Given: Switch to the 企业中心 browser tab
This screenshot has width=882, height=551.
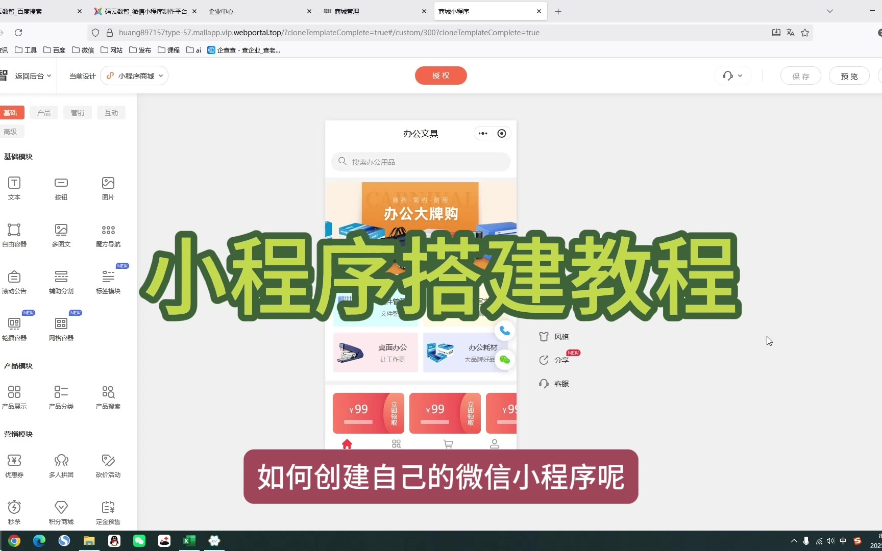Looking at the screenshot, I should point(259,11).
